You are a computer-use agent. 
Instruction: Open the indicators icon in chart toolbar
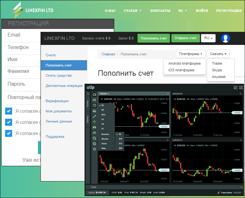94,110
